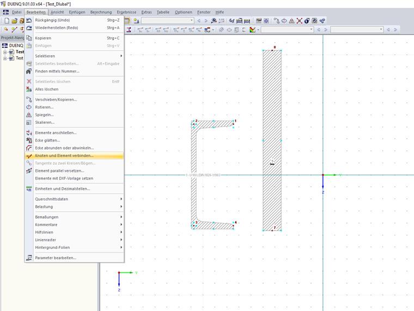The width and height of the screenshot is (414, 311).
Task: Click node 1 on the U-profile
Action: 233,123
